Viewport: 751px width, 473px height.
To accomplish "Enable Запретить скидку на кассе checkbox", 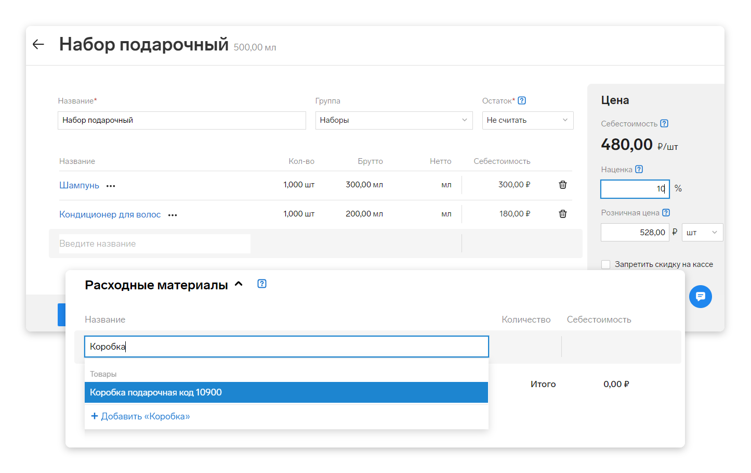I will coord(605,264).
